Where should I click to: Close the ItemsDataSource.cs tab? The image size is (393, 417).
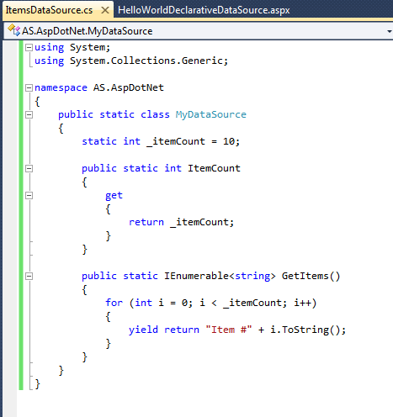coord(105,10)
